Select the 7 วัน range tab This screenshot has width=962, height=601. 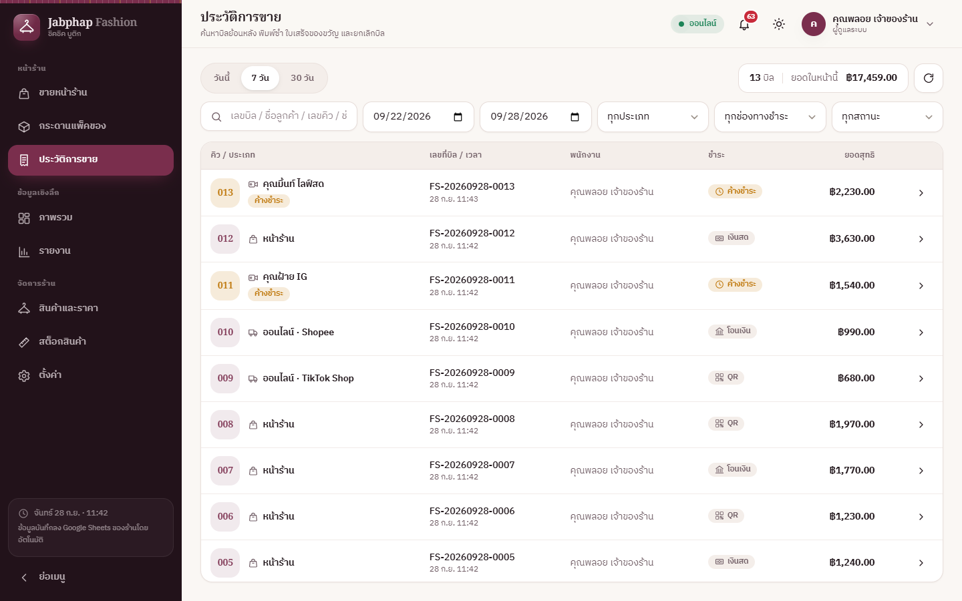260,78
